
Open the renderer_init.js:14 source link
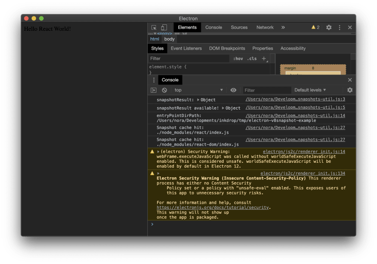click(x=304, y=152)
